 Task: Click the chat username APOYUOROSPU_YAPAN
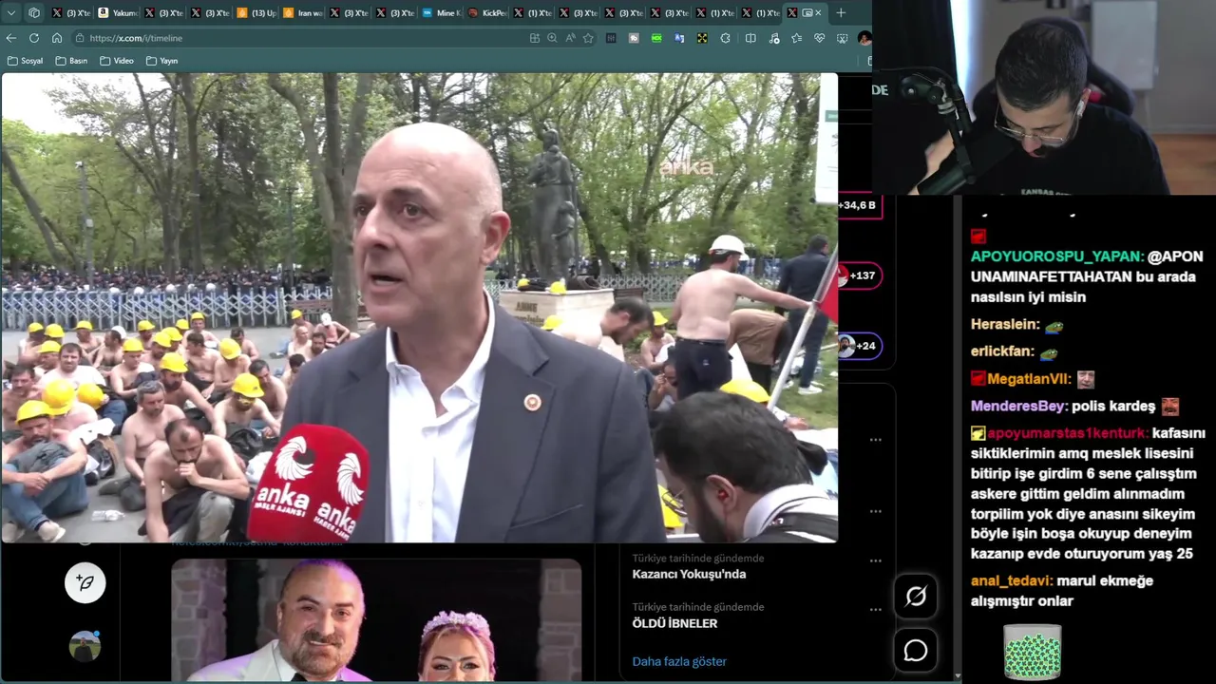[x=1055, y=256]
